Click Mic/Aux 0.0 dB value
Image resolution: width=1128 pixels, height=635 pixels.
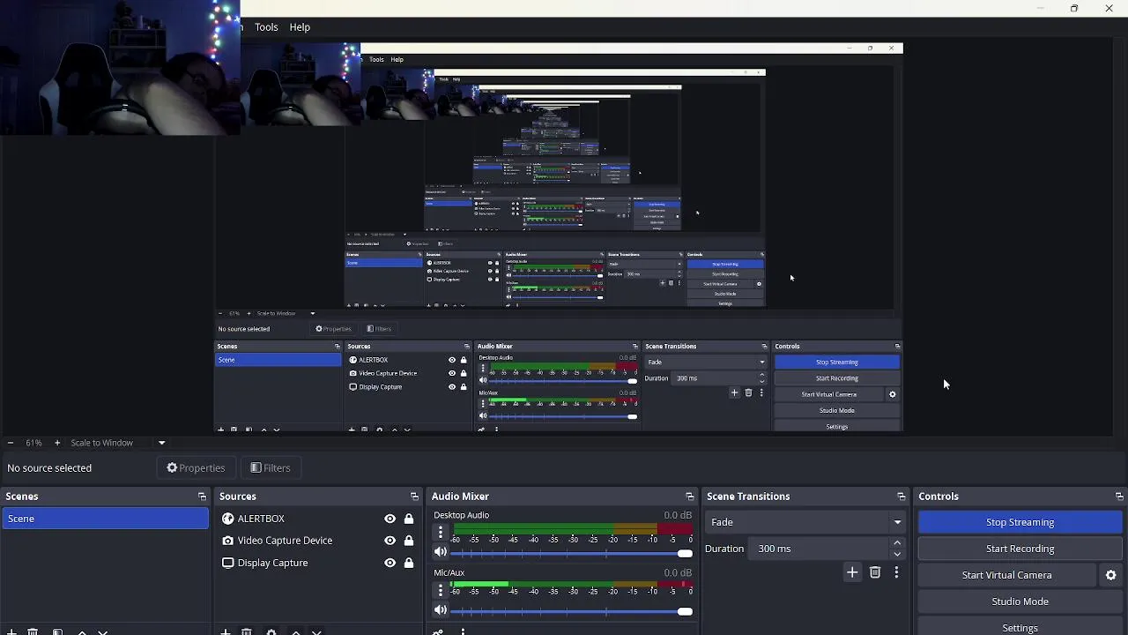(678, 572)
